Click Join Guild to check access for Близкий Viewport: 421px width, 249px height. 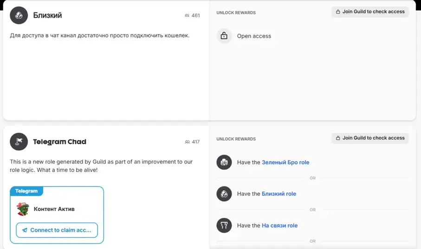click(370, 12)
